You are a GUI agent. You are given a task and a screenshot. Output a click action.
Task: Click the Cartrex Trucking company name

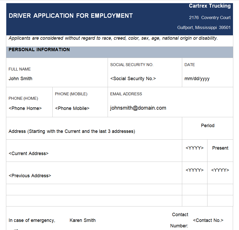210,6
